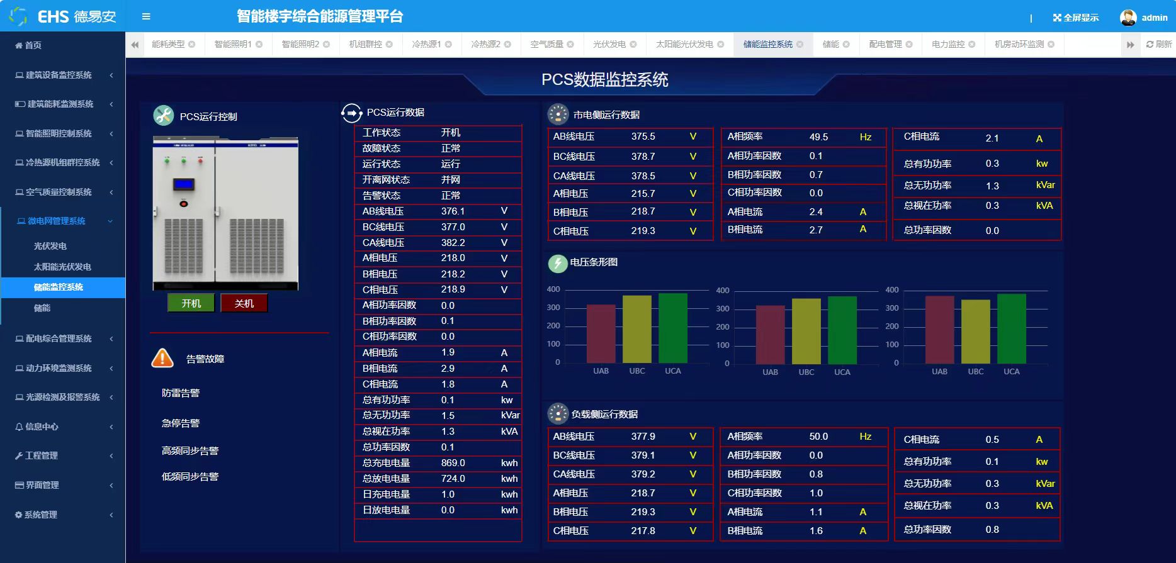This screenshot has height=563, width=1176.
Task: Click the admin user avatar
Action: 1128,18
